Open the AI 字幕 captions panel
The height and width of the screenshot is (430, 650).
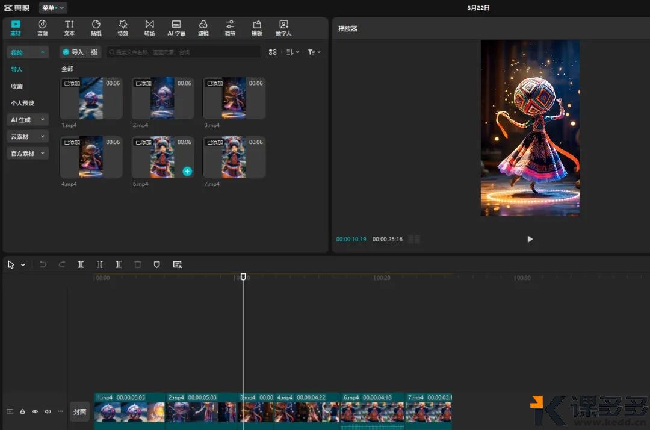tap(176, 28)
